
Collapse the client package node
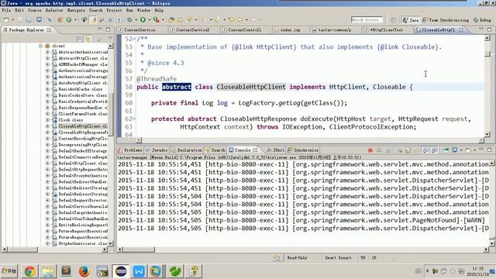pyautogui.click(x=40, y=46)
